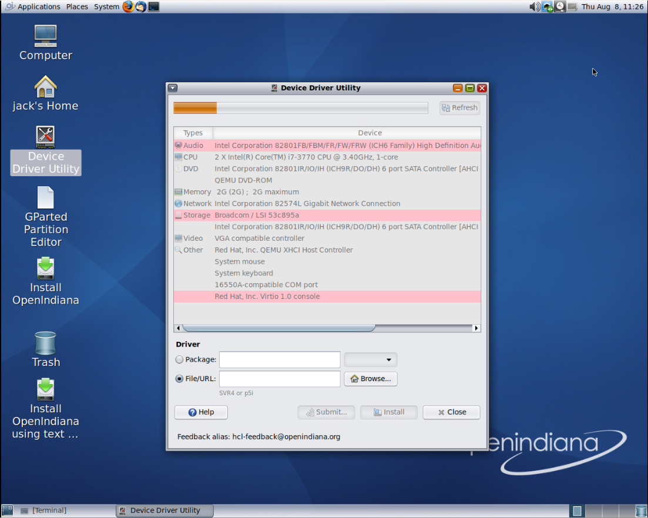648x518 pixels.
Task: Select the Package radio button
Action: 179,359
